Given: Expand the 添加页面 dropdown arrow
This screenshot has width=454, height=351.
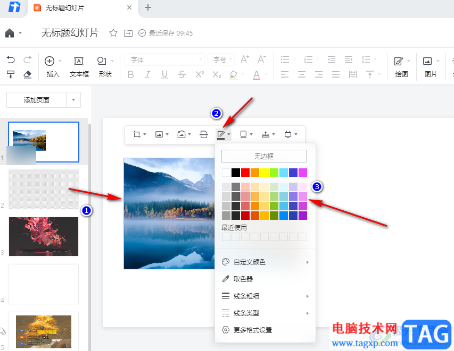Looking at the screenshot, I should 73,100.
